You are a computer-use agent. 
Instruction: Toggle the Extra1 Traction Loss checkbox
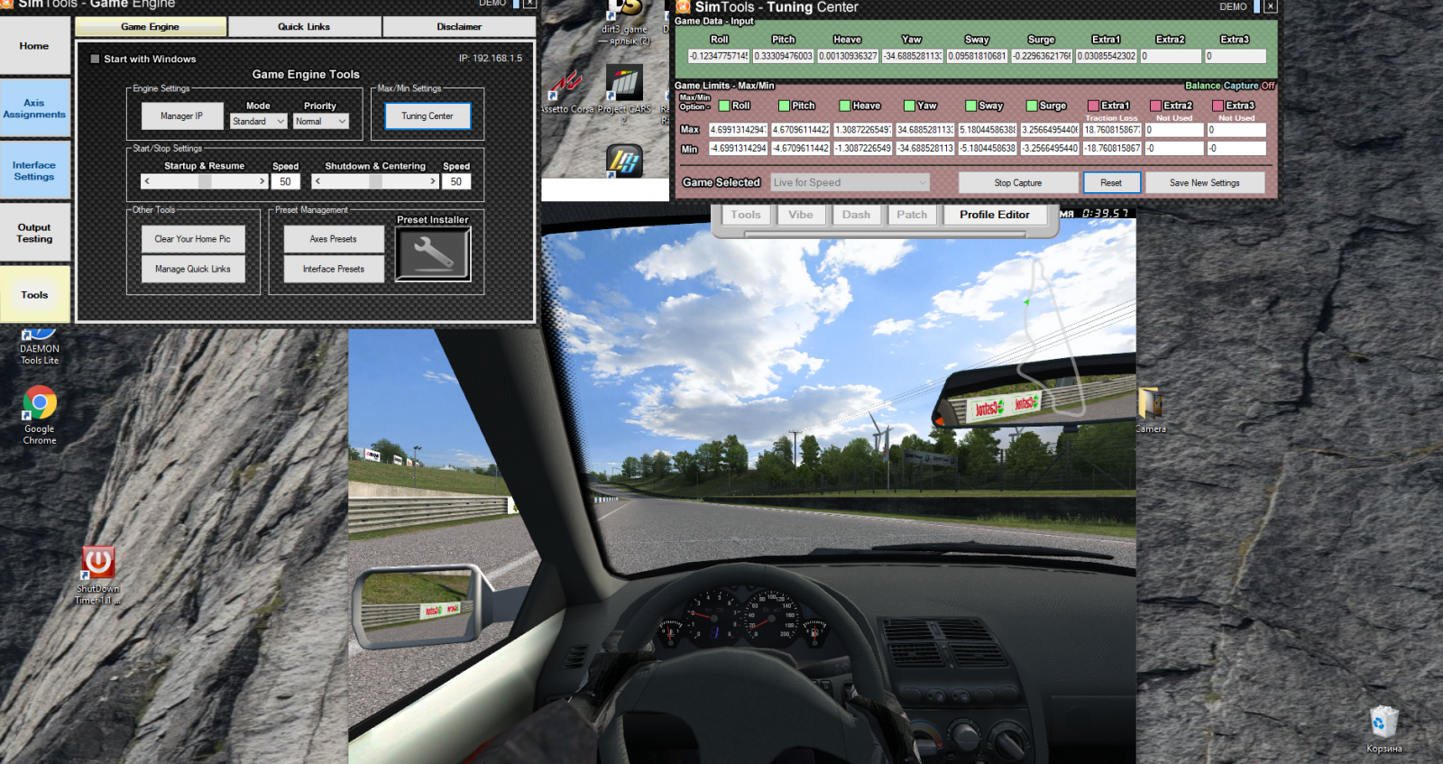point(1093,106)
